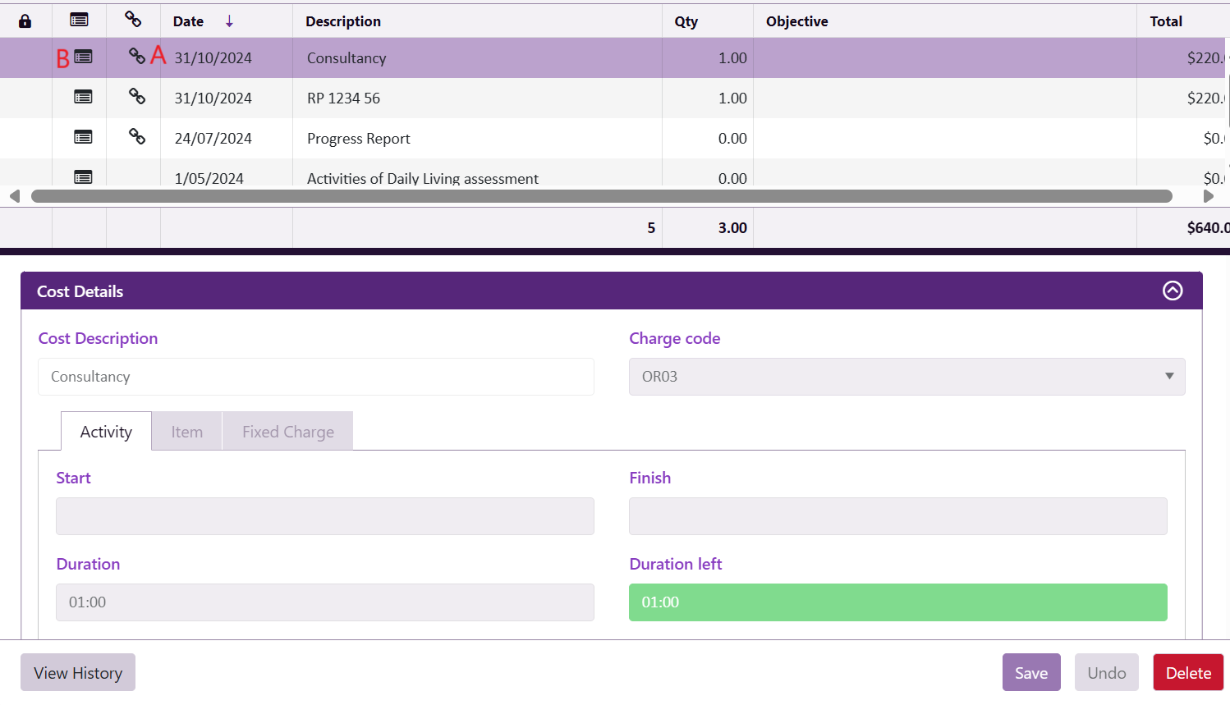Click the Save button

[1030, 673]
